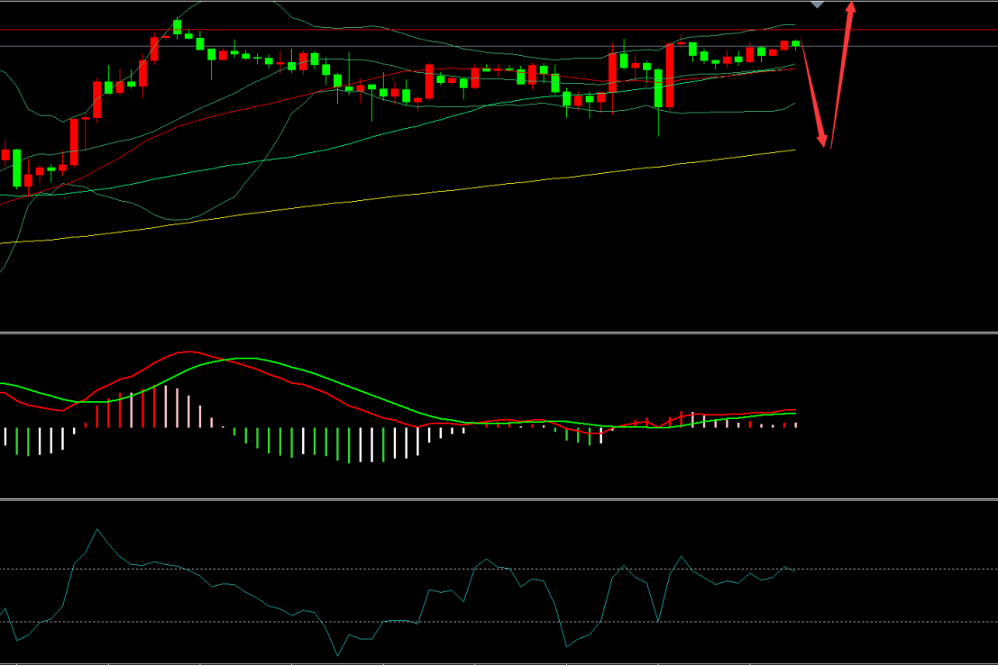This screenshot has height=666, width=998.
Task: Click the upper dotted level in bottom pane
Action: (499, 570)
